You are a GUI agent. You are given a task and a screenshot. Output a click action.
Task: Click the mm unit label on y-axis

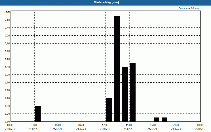8,12
